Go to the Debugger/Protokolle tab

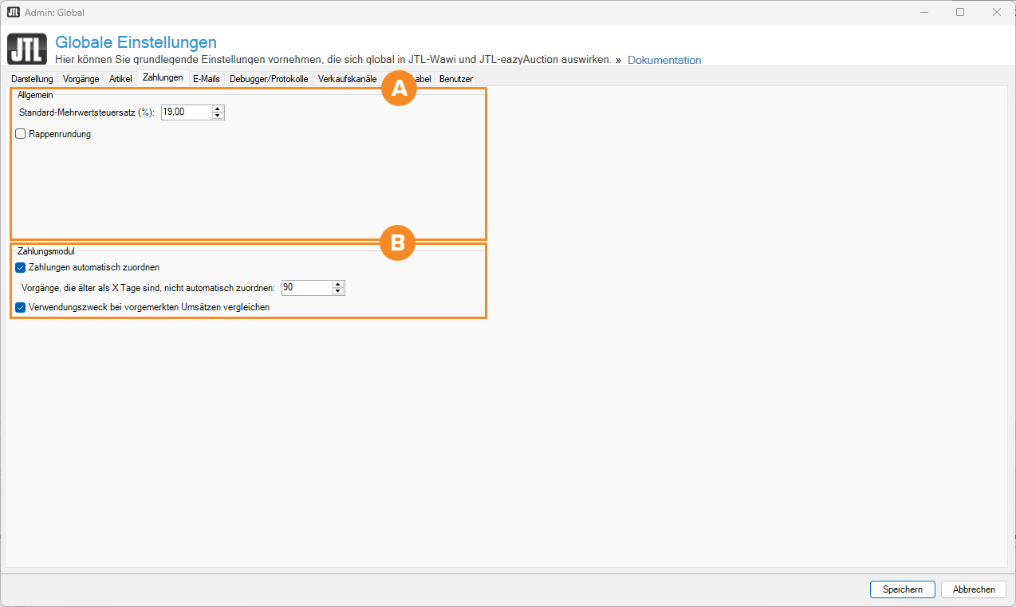click(269, 79)
